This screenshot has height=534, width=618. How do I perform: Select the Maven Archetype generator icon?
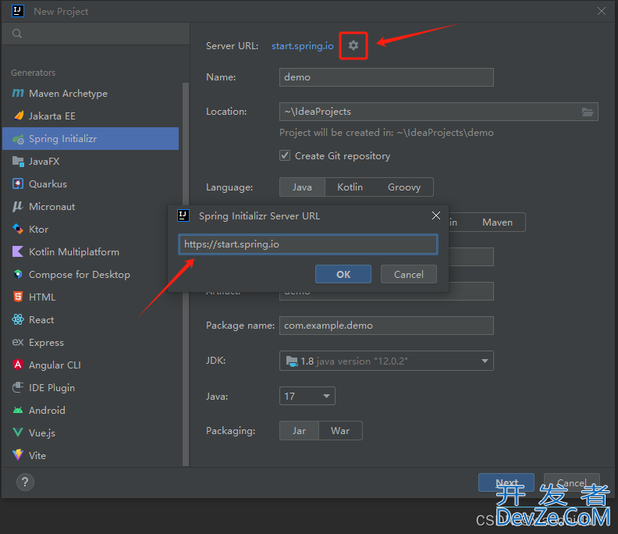pos(18,93)
